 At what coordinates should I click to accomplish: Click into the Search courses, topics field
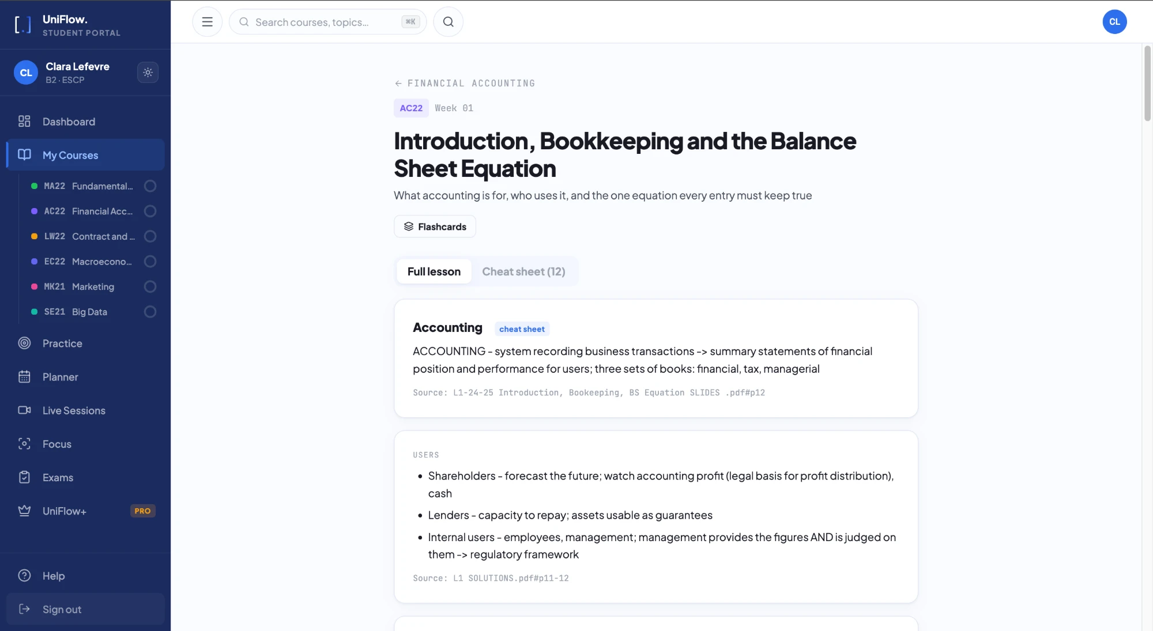327,22
